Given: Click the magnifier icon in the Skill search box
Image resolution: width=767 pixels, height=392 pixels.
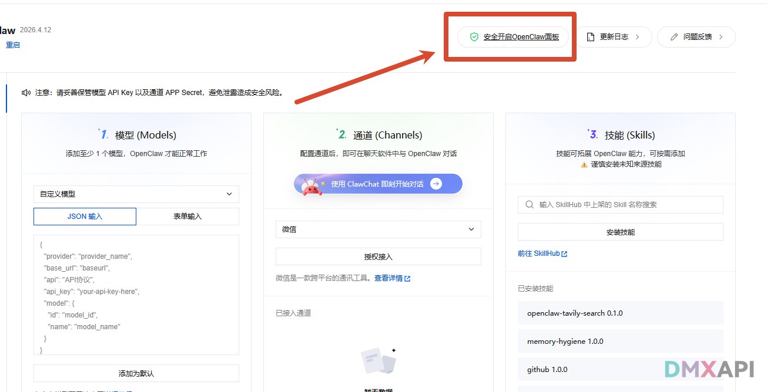Looking at the screenshot, I should [x=530, y=204].
